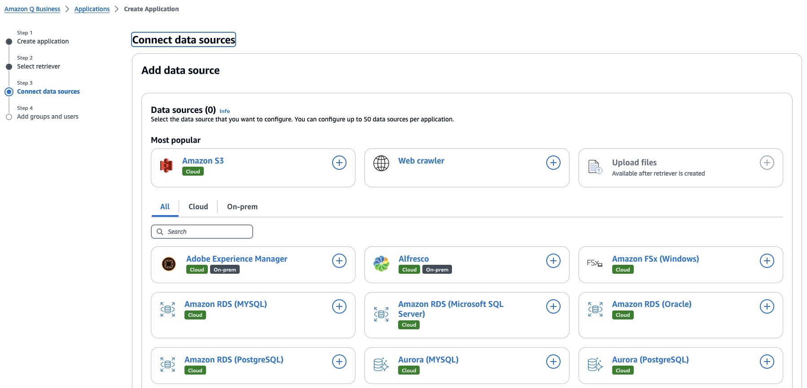The image size is (807, 388).
Task: Click the Cloud badge under Aurora (MYSQL)
Action: pyautogui.click(x=409, y=371)
